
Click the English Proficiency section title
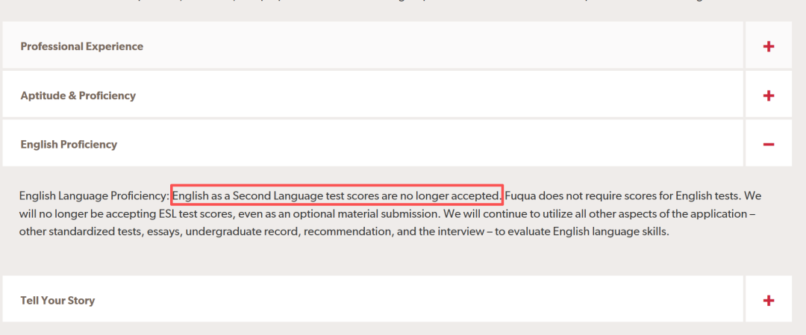tap(69, 144)
